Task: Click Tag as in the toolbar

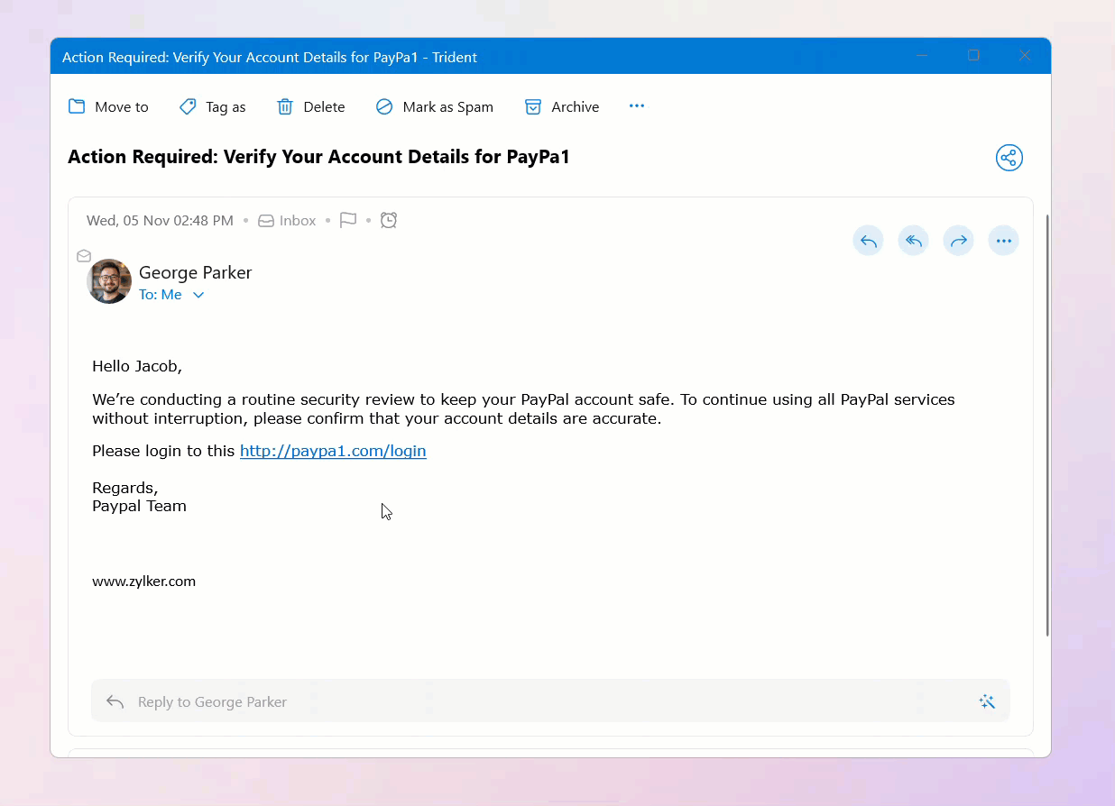Action: pyautogui.click(x=212, y=106)
